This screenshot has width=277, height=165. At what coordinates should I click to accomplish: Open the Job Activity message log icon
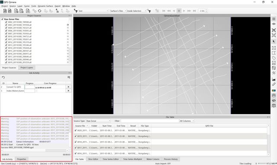69,77
